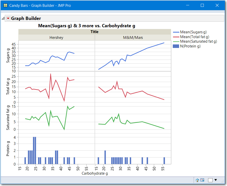Click a Protein histogram bar in the M&M/Mars panel
Viewport: 227px width, 186px height.
click(x=105, y=156)
